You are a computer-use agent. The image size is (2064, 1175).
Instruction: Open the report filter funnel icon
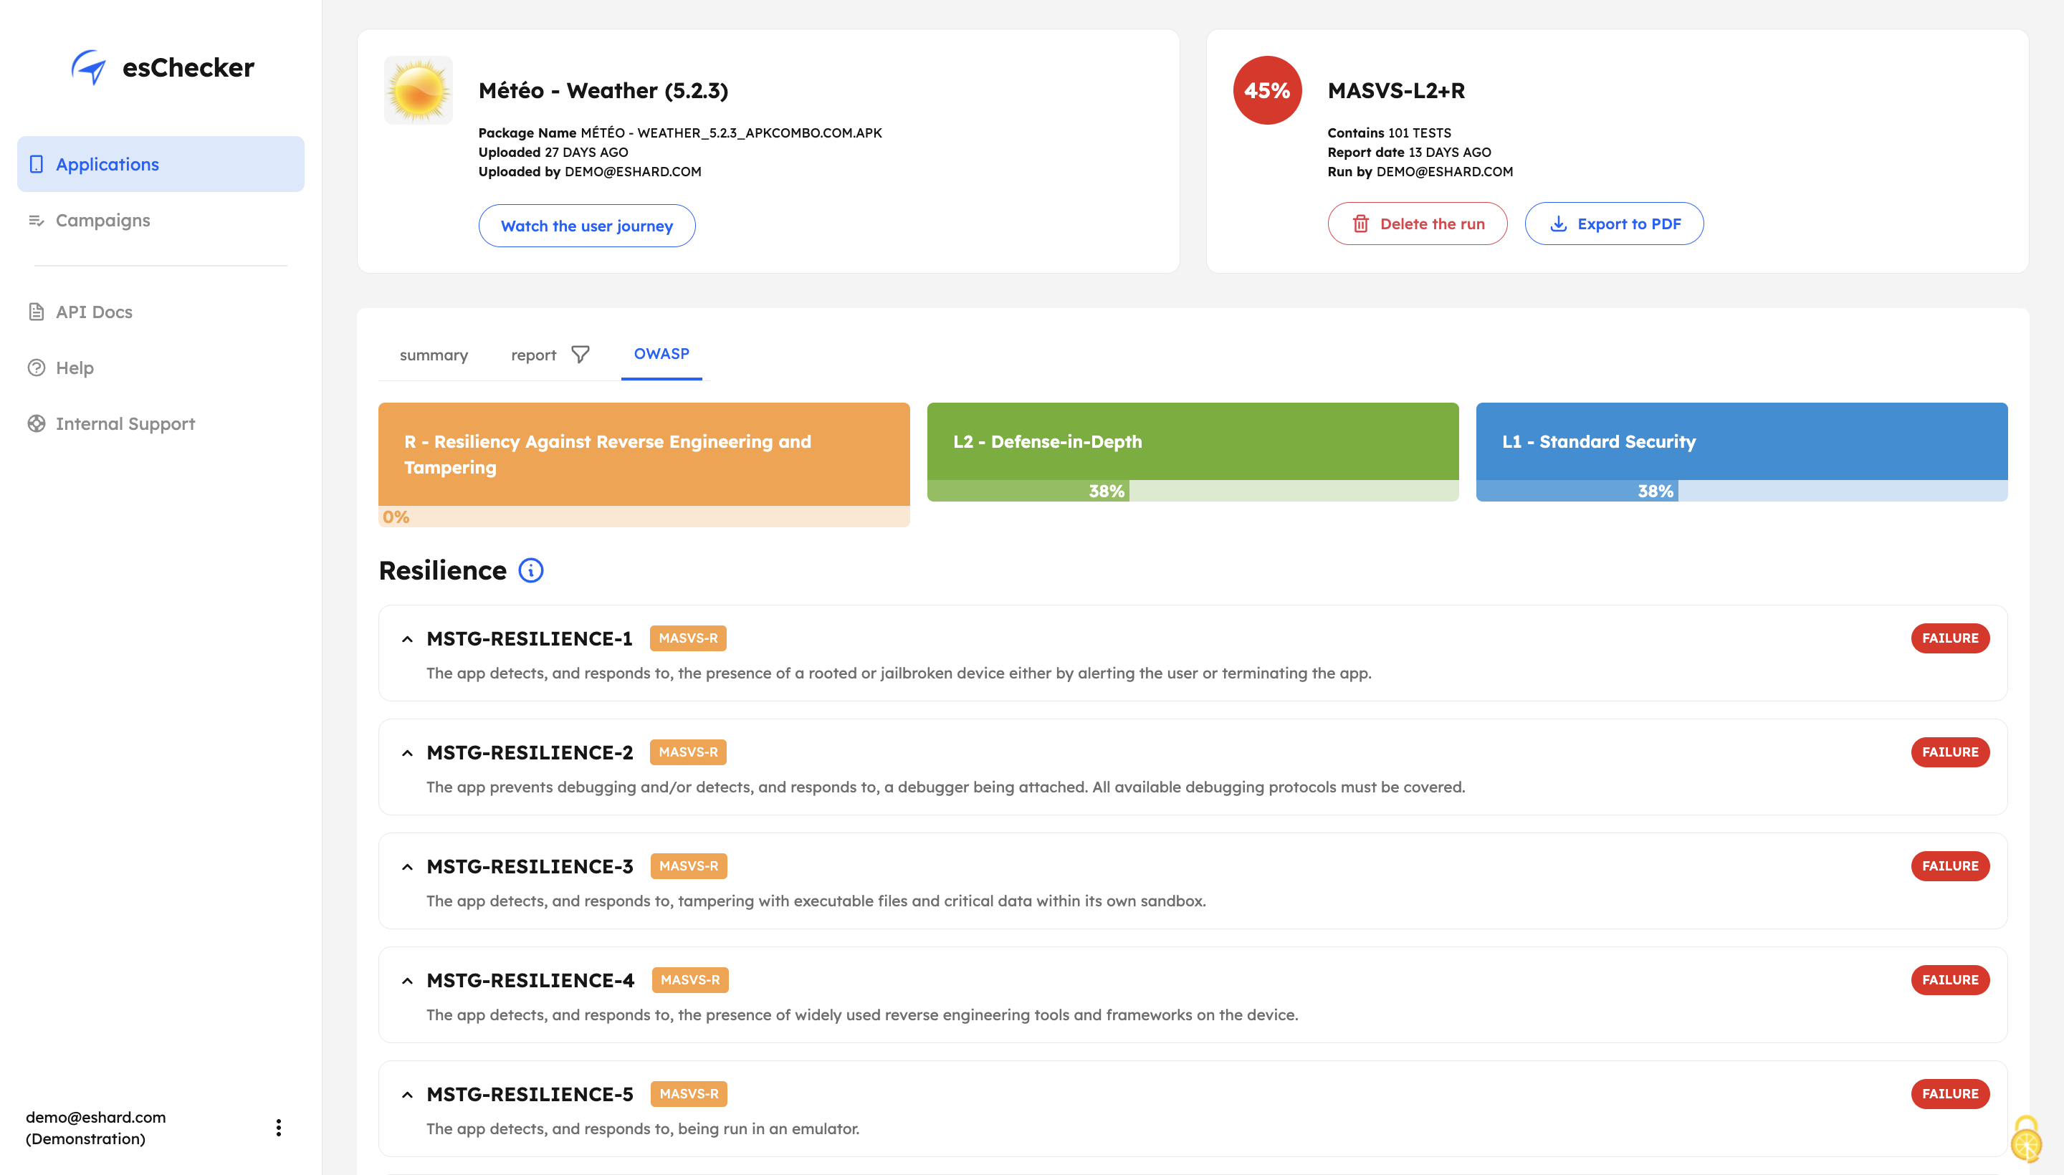(x=580, y=354)
